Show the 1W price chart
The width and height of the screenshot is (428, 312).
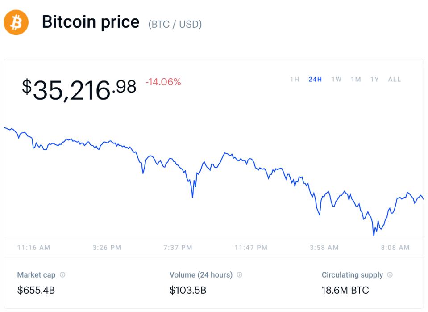[337, 80]
